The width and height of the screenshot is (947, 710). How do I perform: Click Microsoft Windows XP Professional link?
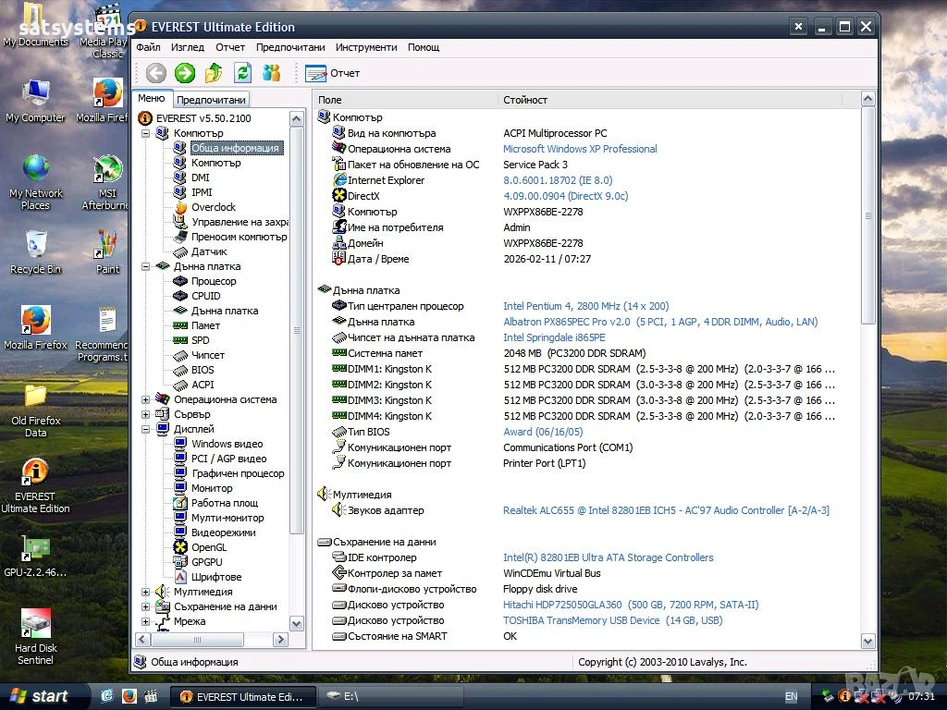pyautogui.click(x=580, y=149)
